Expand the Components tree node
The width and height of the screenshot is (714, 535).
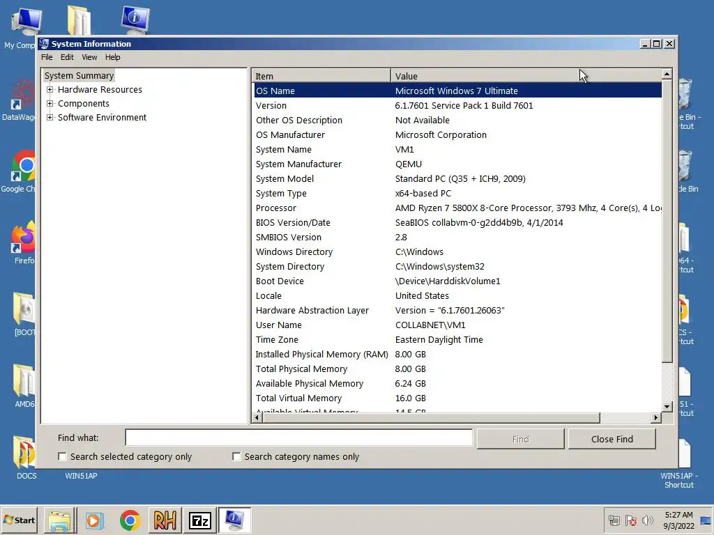(50, 103)
